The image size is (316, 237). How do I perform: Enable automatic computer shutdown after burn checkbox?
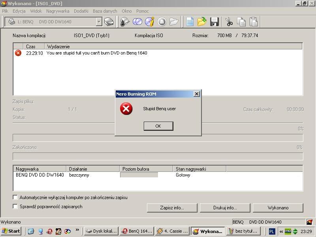point(15,197)
